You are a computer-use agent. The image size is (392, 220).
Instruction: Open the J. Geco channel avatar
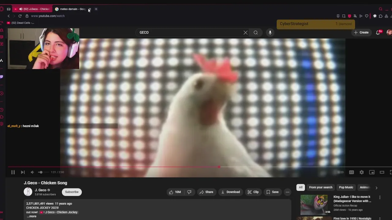coord(28,192)
